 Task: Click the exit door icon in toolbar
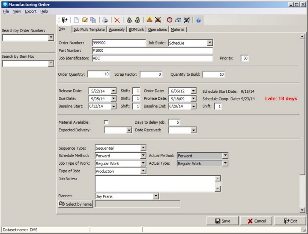coord(65,20)
